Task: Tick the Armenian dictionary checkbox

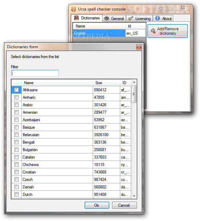Action: click(17, 112)
